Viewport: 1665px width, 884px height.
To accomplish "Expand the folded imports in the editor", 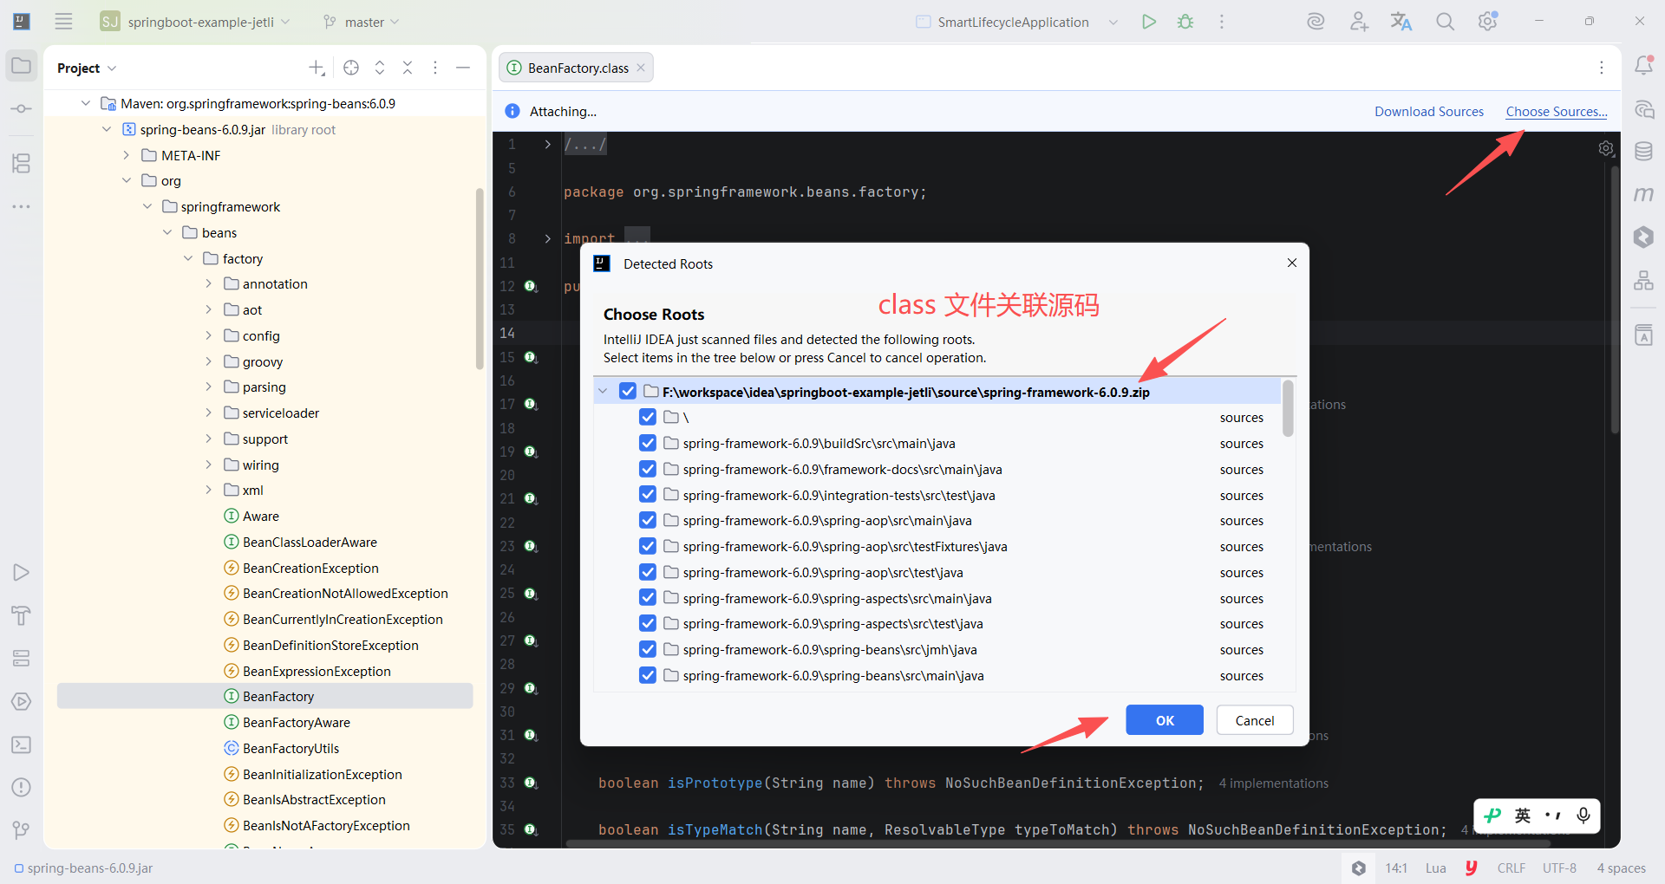I will pyautogui.click(x=547, y=238).
